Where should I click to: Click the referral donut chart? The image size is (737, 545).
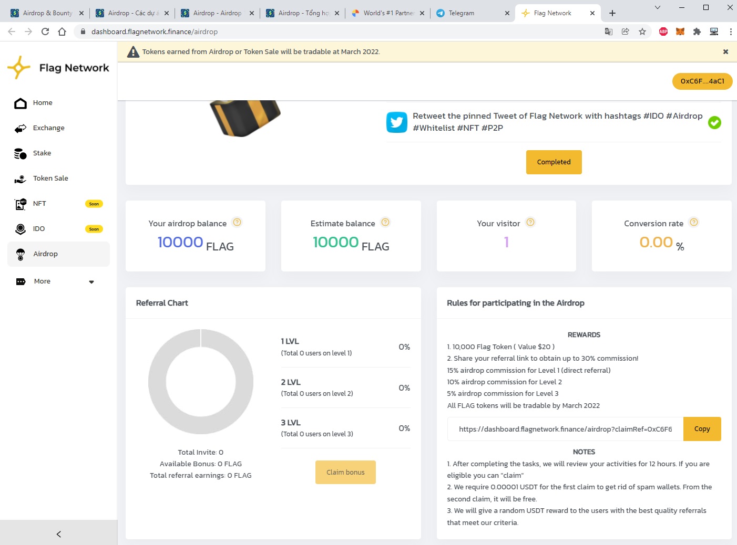click(201, 382)
